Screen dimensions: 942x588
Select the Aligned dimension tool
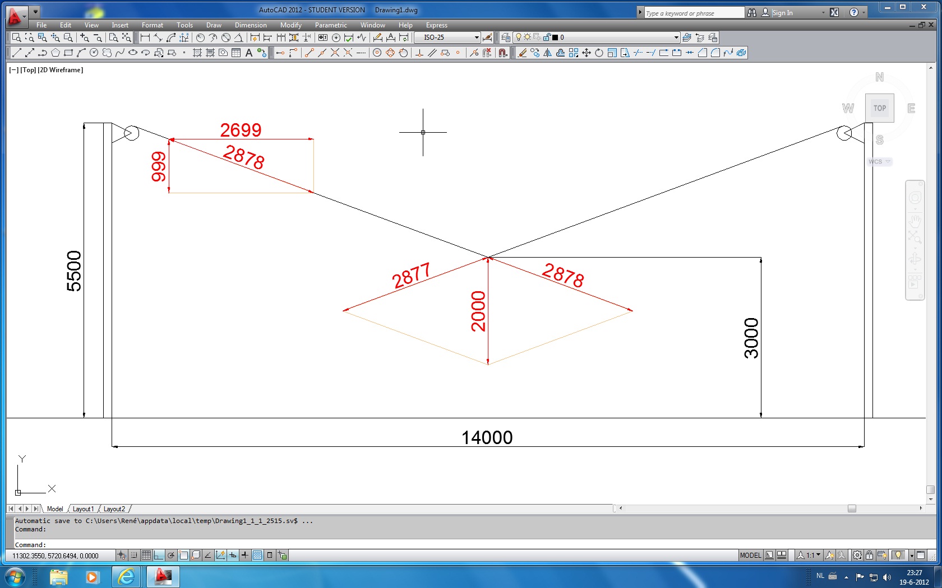tap(158, 38)
